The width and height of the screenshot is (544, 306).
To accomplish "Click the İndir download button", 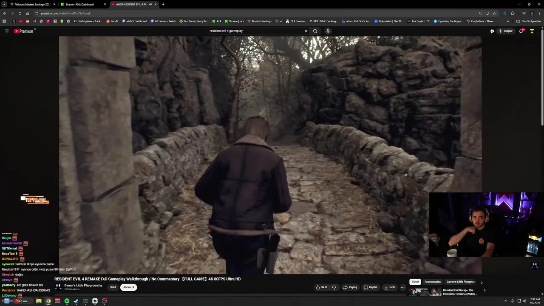I will pos(390,287).
